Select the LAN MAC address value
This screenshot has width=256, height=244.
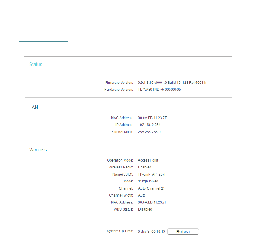pyautogui.click(x=152, y=118)
